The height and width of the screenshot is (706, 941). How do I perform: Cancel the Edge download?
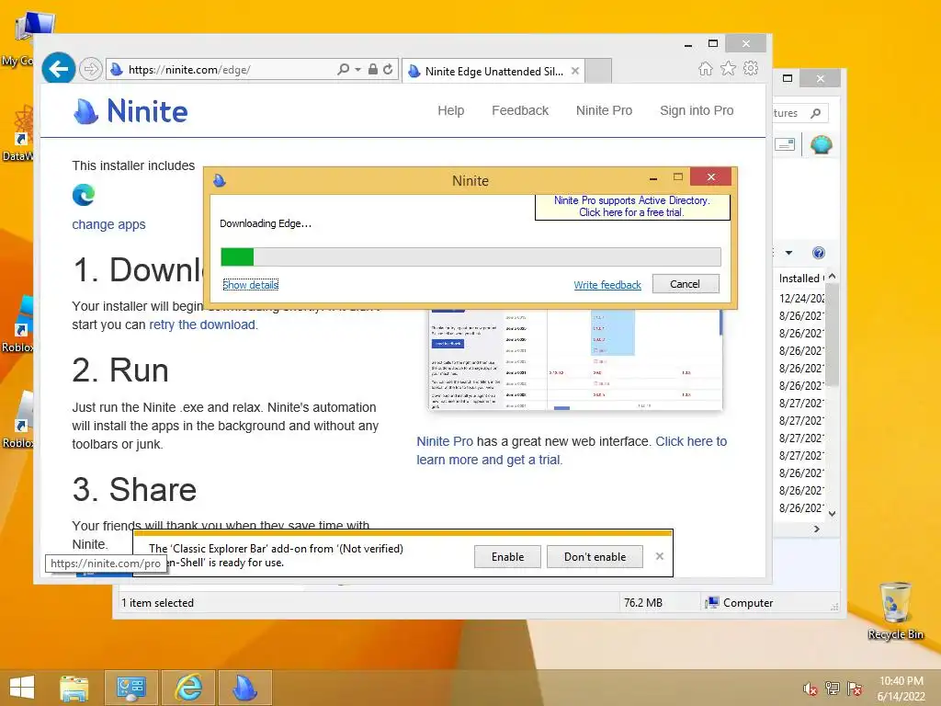[x=686, y=284]
